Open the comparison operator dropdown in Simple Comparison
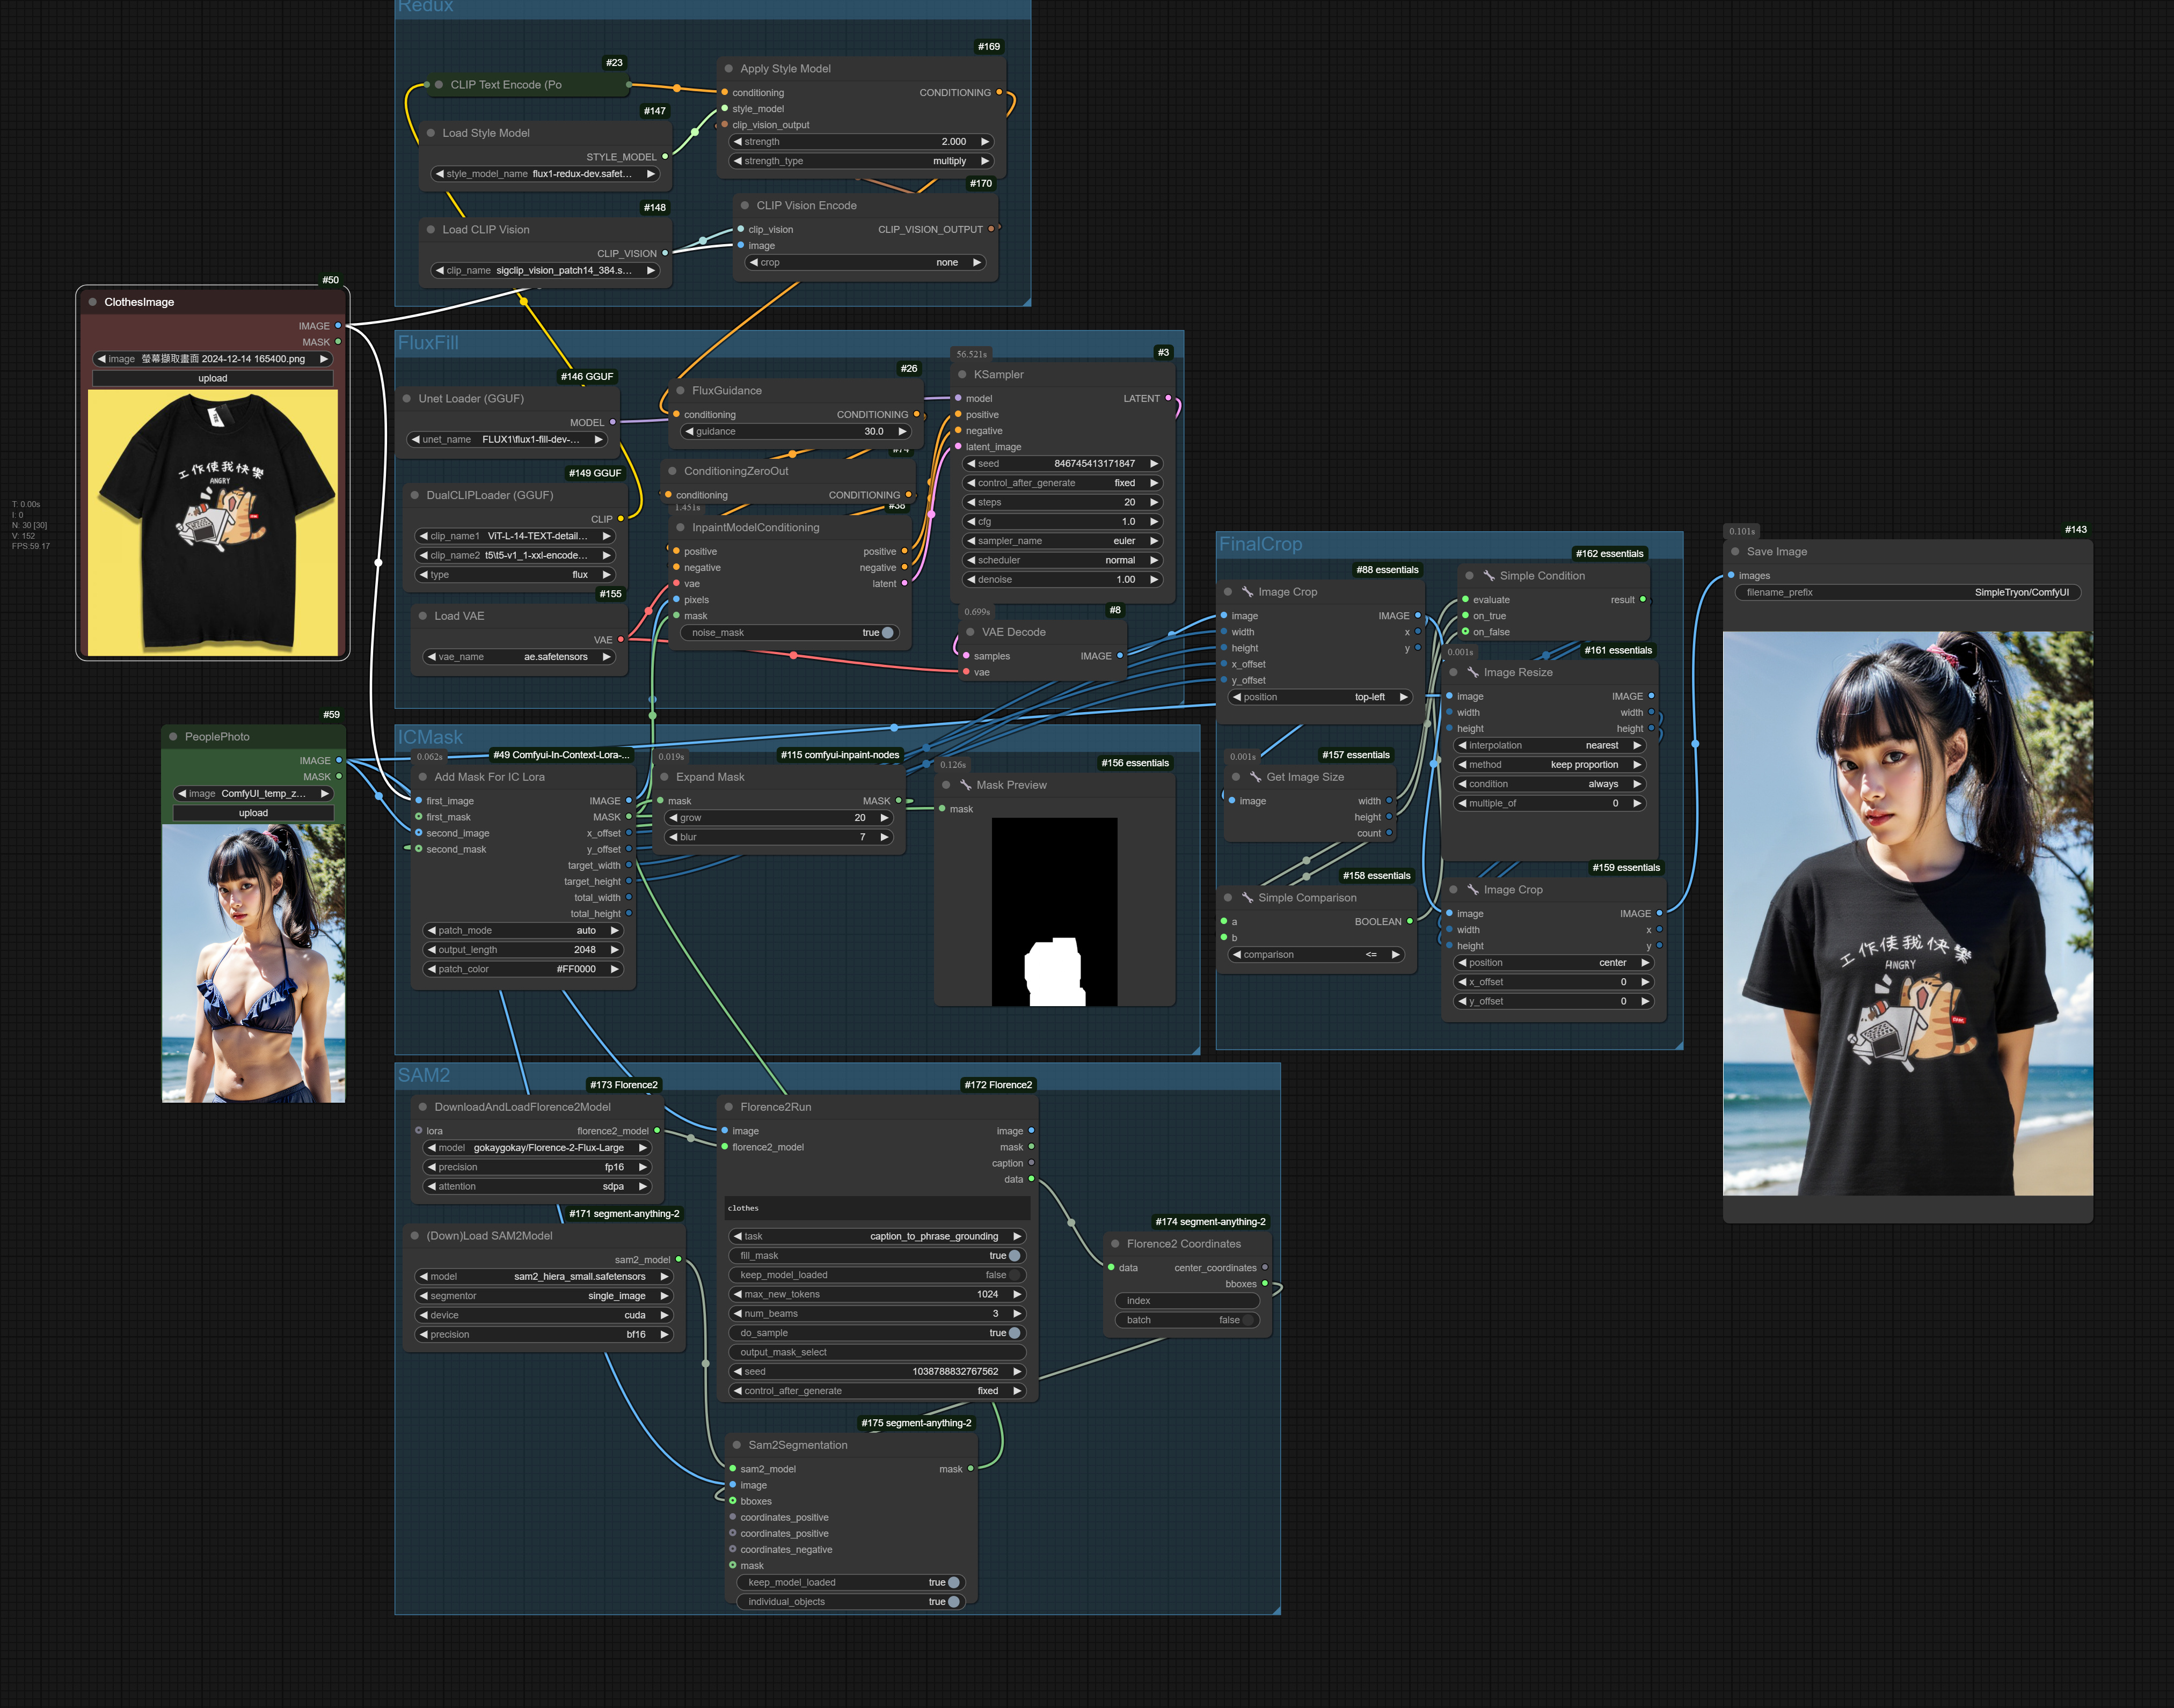The image size is (2174, 1708). [x=1316, y=955]
